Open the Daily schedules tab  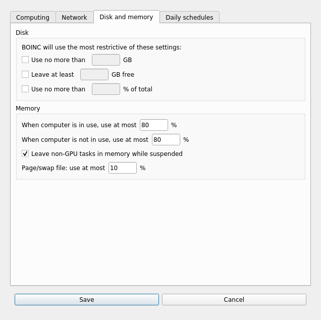[189, 17]
